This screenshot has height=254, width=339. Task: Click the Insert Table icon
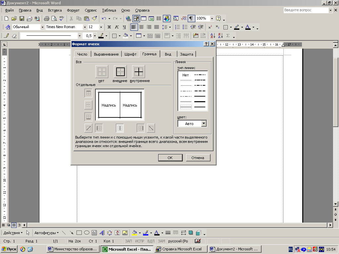144,19
